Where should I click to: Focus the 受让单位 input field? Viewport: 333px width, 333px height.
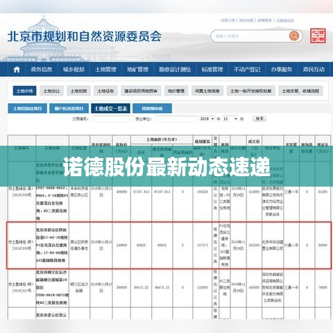[176, 119]
